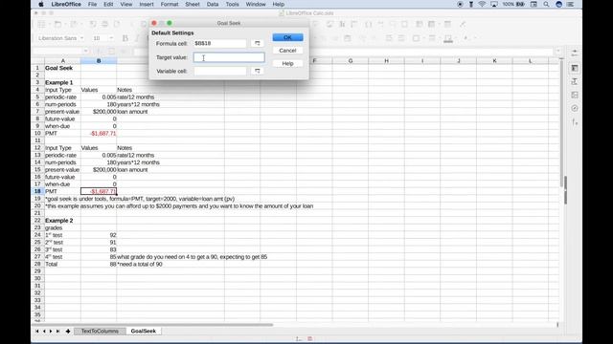
Task: Focus the Target value input field
Action: [229, 57]
